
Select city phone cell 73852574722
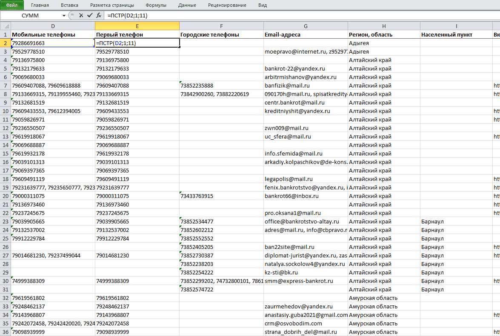(x=221, y=290)
